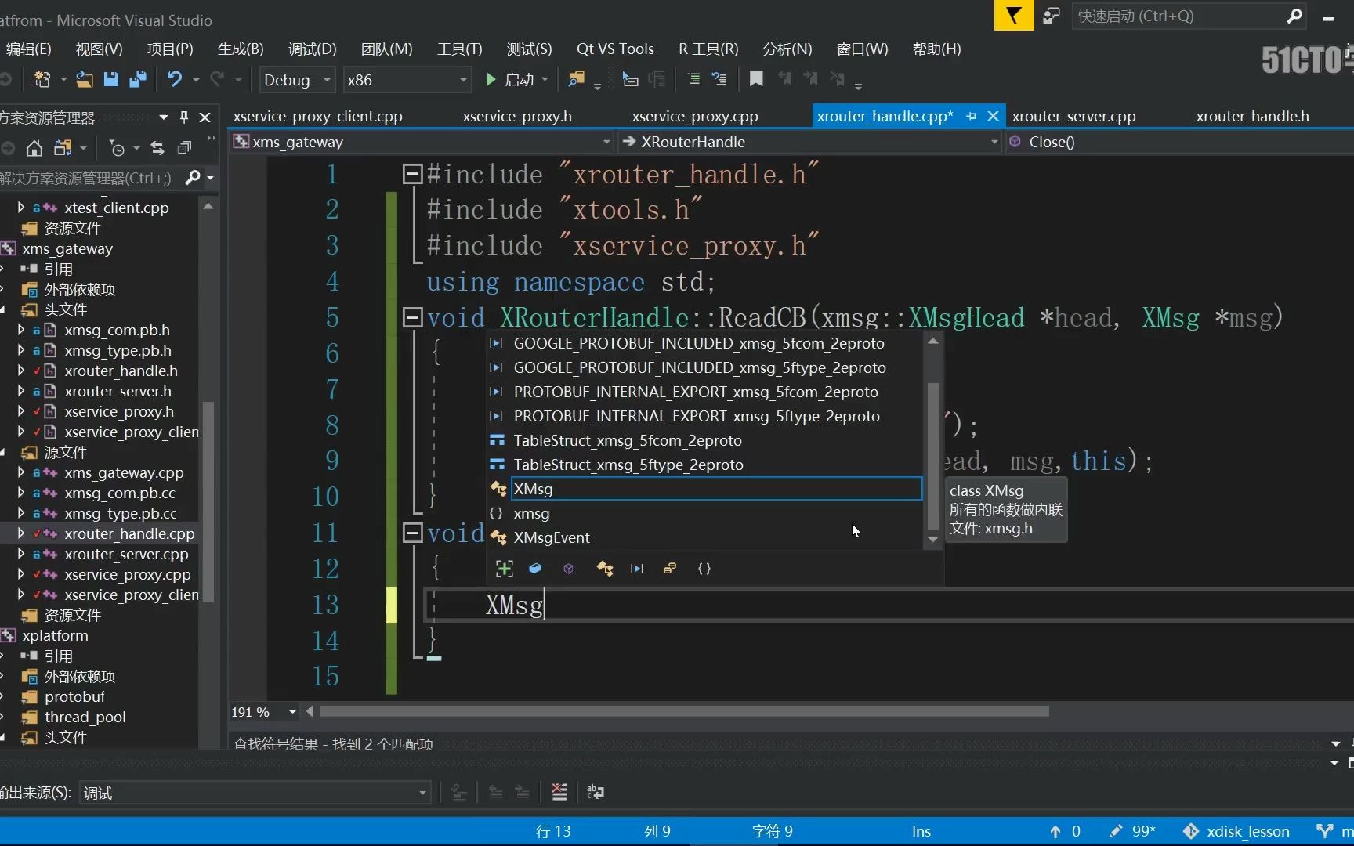Click the pending changes filter clock icon
This screenshot has height=846, width=1354.
[117, 148]
